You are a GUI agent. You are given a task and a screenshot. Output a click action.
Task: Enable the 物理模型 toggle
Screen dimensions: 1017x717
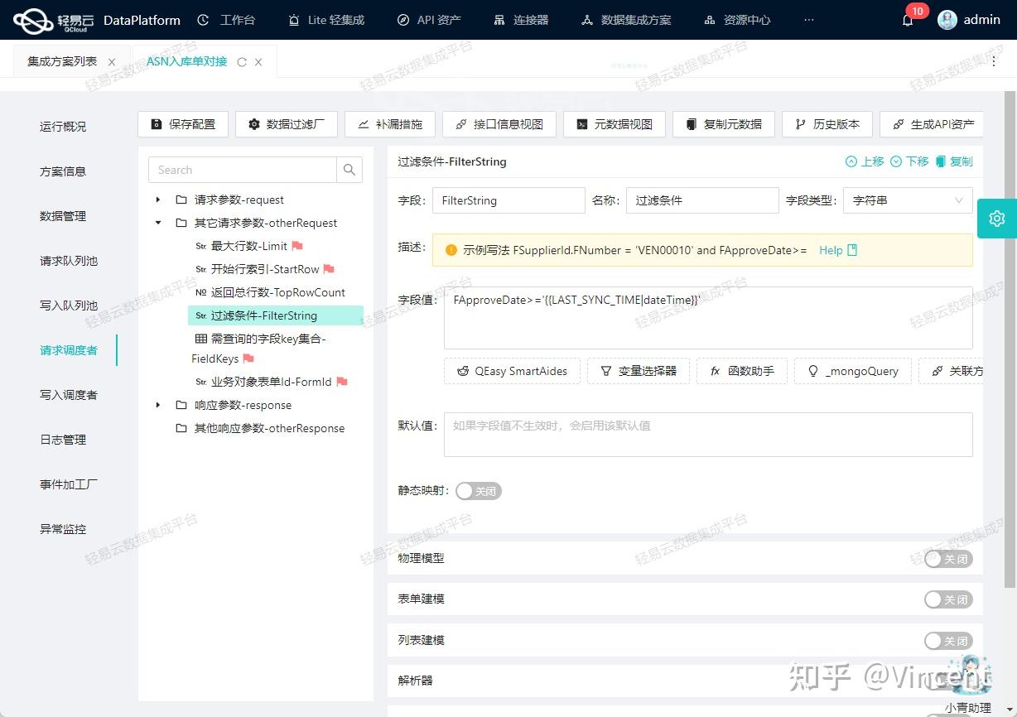(947, 559)
